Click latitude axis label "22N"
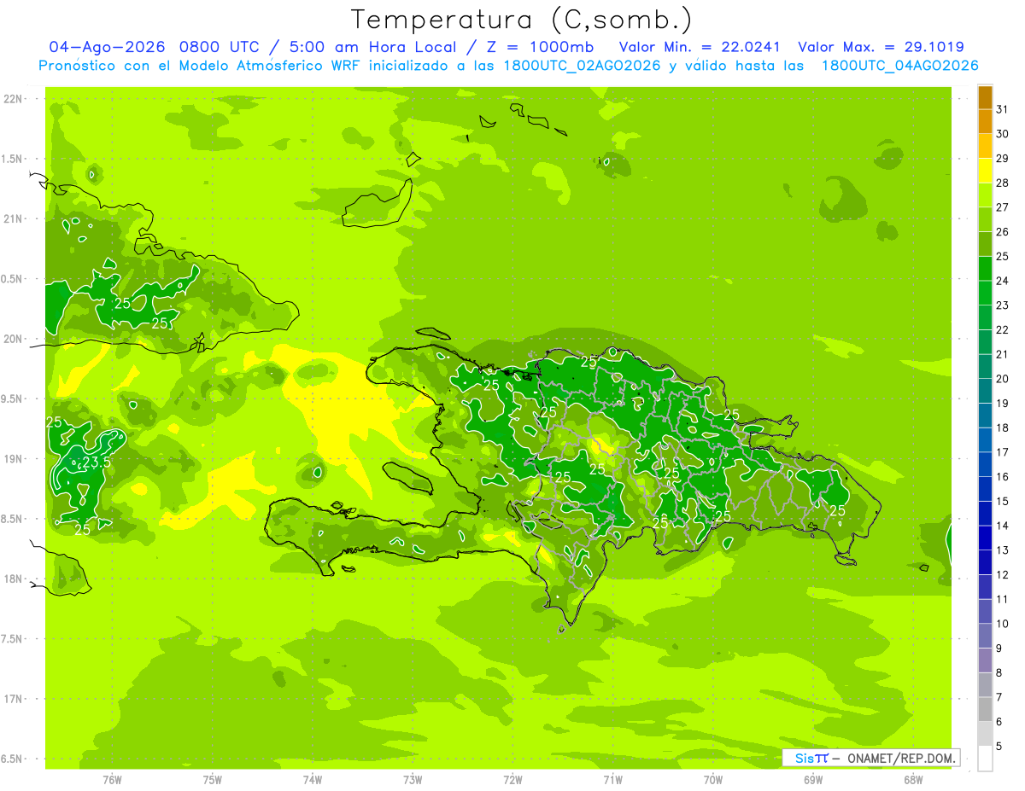The image size is (1025, 791). (12, 99)
